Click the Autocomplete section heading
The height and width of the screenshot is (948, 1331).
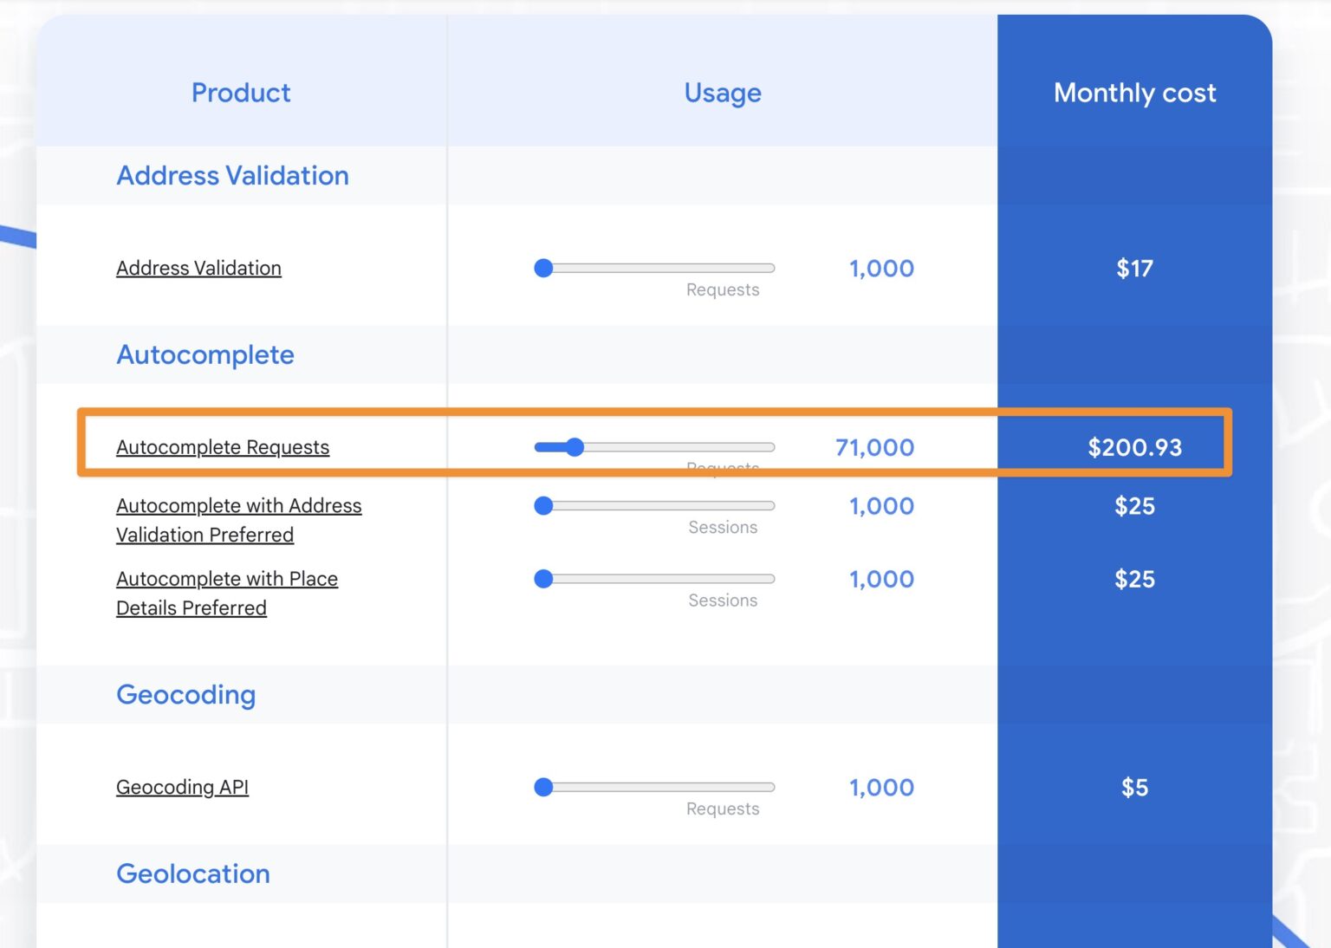[205, 354]
